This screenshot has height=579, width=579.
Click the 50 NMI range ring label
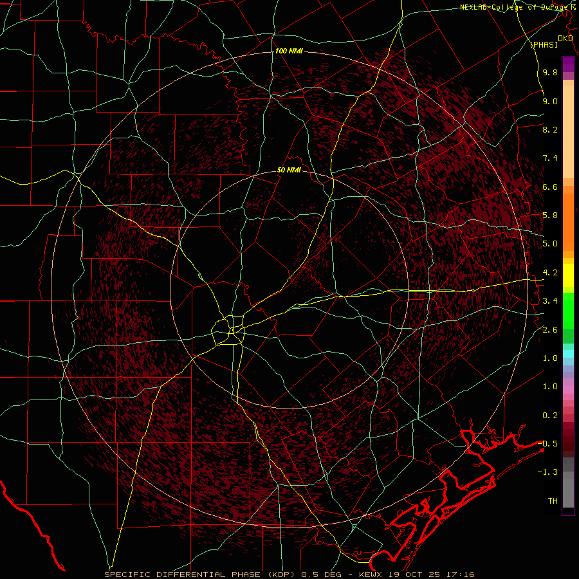click(288, 170)
